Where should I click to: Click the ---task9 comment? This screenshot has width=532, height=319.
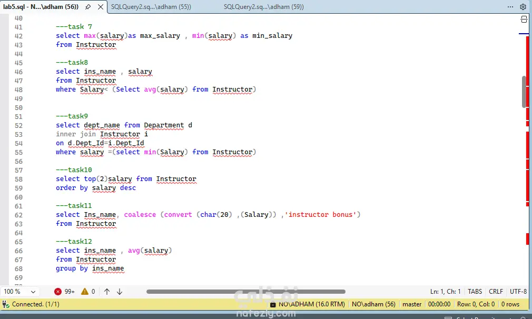coord(72,116)
